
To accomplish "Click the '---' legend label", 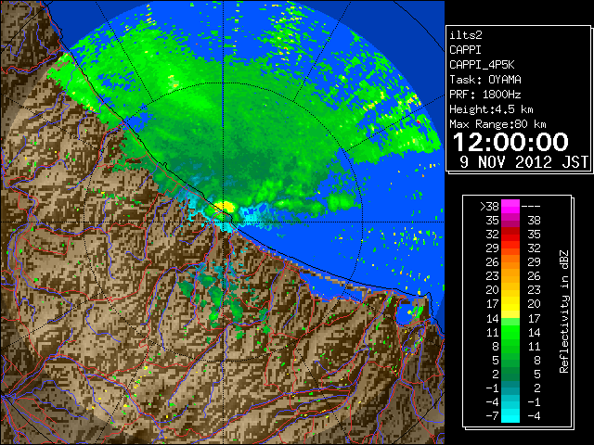I will (x=531, y=206).
